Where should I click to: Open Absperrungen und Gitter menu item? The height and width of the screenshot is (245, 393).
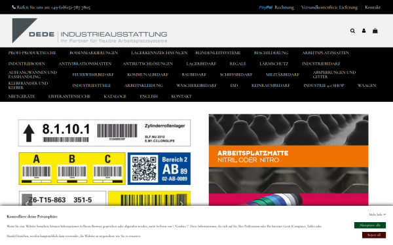pos(334,74)
